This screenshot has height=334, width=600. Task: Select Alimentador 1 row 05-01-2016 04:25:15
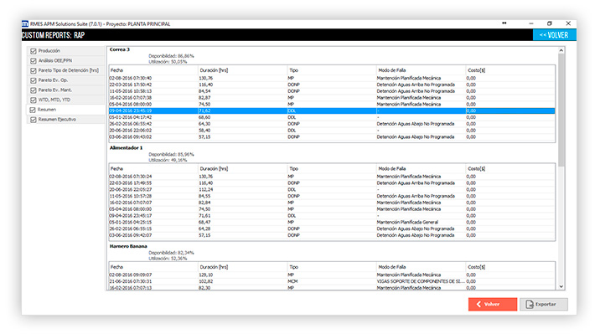coord(332,222)
